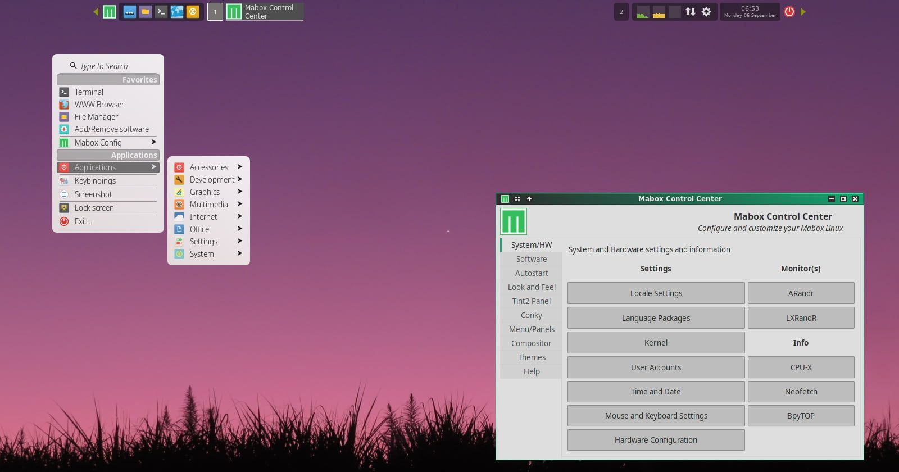This screenshot has width=899, height=472.
Task: Click the orange circled-X launcher in panel
Action: pos(193,12)
